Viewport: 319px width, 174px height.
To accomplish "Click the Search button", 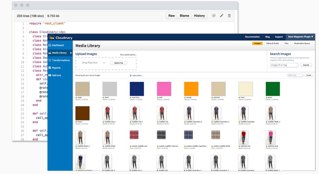I will (306, 65).
